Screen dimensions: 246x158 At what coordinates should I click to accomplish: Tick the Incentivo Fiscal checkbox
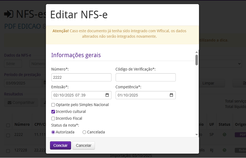click(53, 118)
